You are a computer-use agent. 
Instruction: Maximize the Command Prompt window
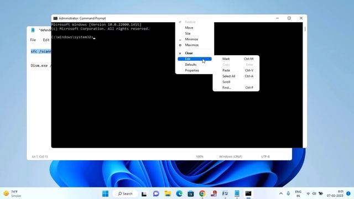(289, 18)
